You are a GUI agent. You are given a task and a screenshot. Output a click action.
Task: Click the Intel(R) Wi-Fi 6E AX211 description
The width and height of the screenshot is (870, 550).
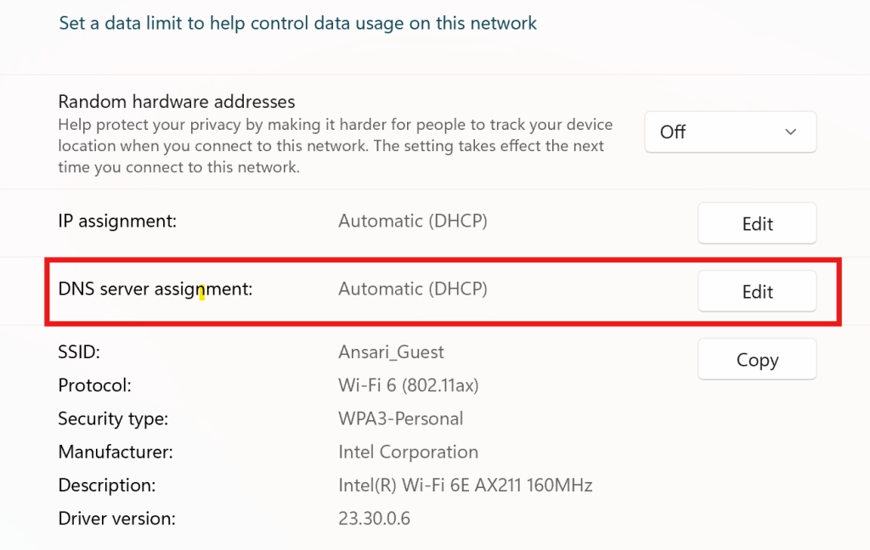(465, 485)
